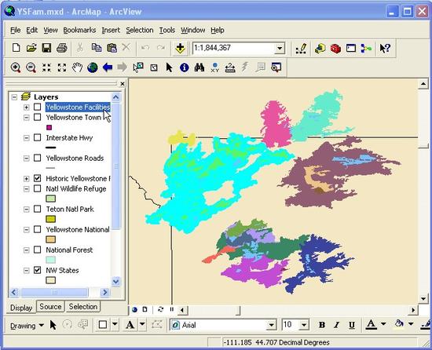Open the Drawing menu button
Screen dimensions: 432x350
(27, 326)
